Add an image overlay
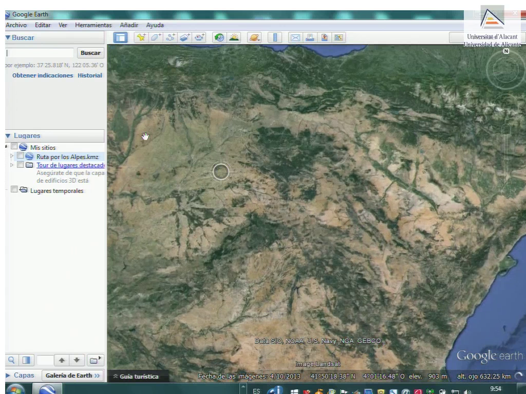This screenshot has width=526, height=394. click(x=185, y=37)
